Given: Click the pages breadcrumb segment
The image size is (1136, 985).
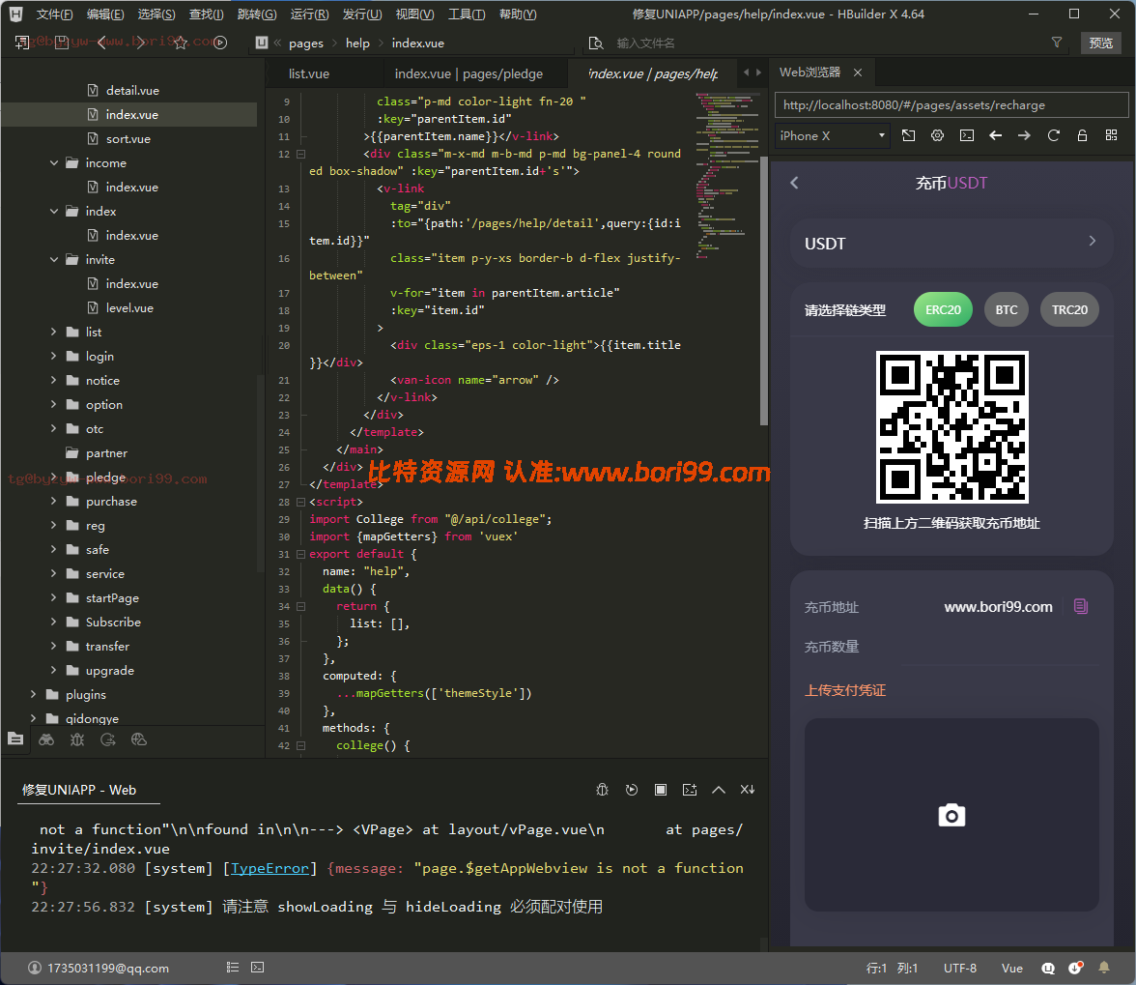Looking at the screenshot, I should (305, 43).
